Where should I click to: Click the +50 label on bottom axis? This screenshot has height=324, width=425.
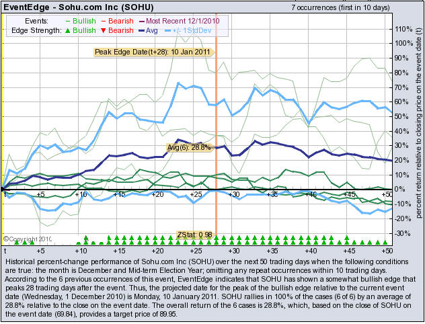387,251
